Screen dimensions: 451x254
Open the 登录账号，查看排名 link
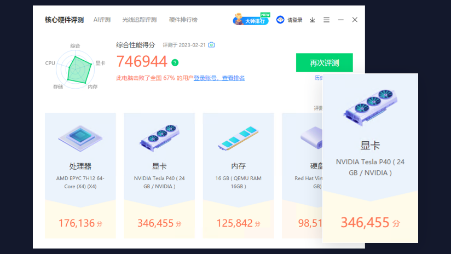point(219,78)
